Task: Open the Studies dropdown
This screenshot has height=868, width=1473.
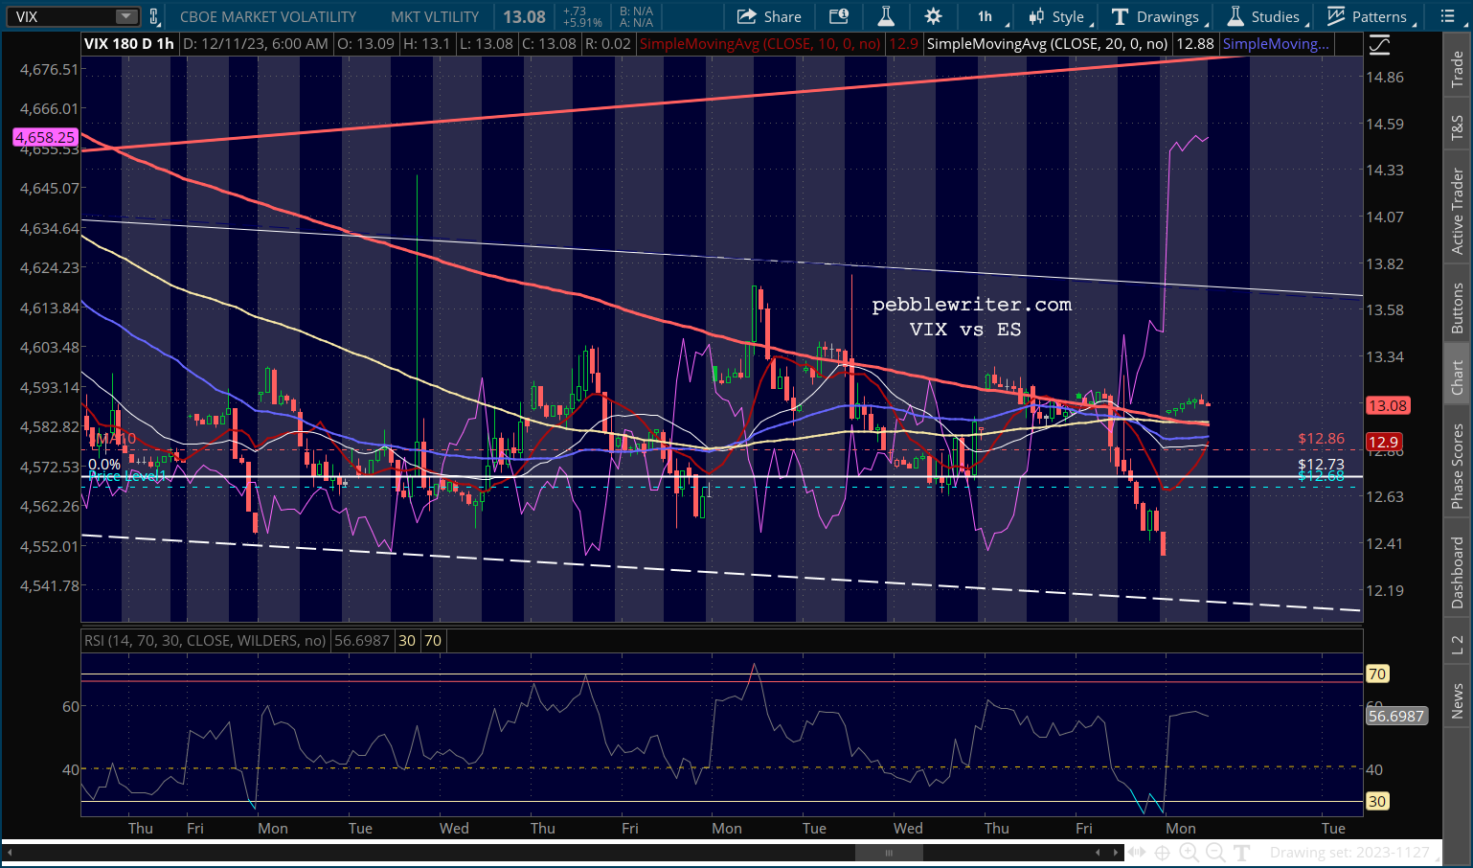Action: pos(1265,16)
